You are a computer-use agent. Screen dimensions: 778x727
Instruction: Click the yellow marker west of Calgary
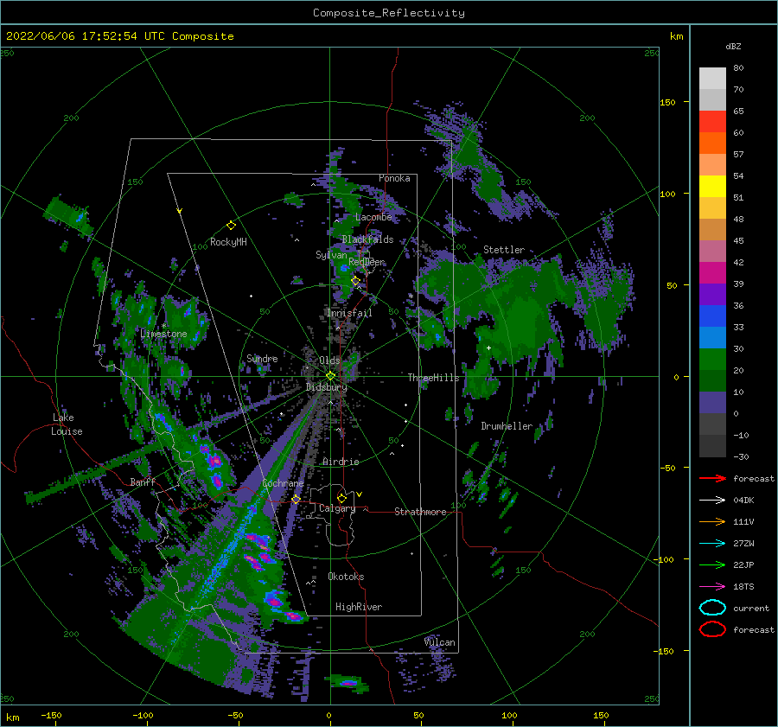point(296,499)
